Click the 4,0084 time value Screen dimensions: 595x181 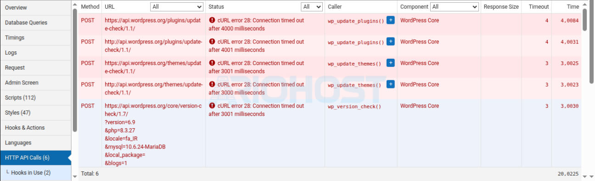(570, 21)
